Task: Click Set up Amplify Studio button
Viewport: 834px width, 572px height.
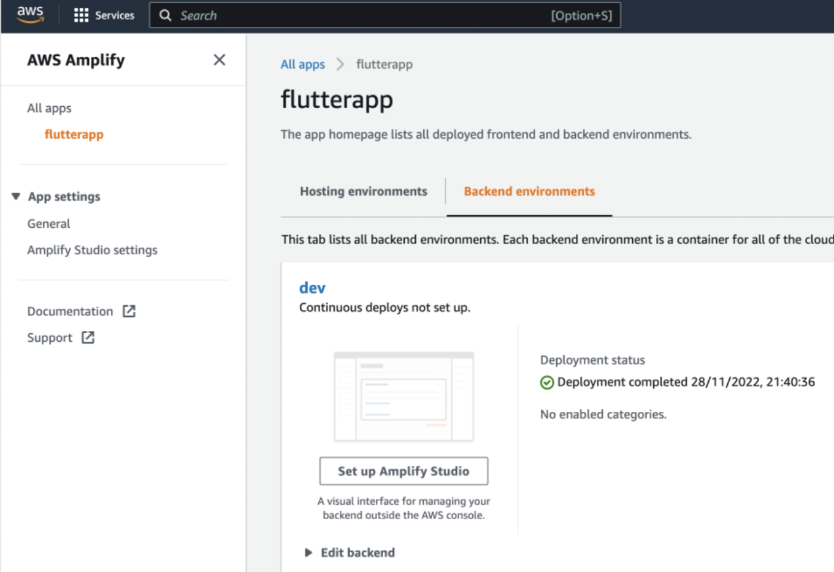Action: [x=404, y=471]
